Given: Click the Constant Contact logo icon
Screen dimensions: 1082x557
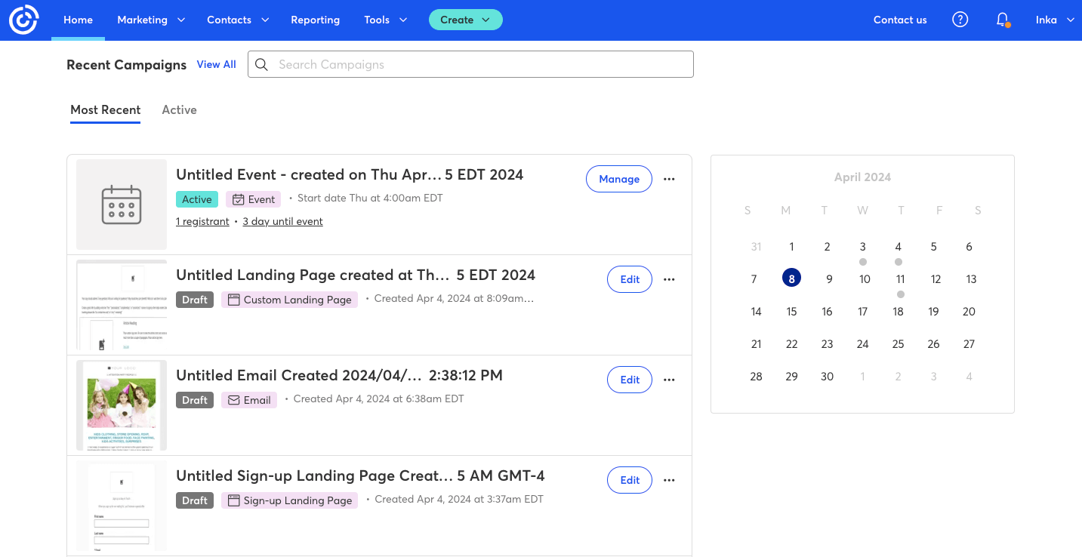Looking at the screenshot, I should tap(23, 20).
